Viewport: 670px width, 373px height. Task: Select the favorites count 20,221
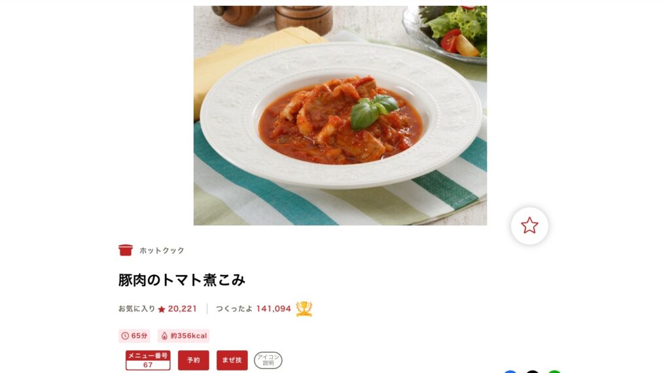[x=183, y=308]
